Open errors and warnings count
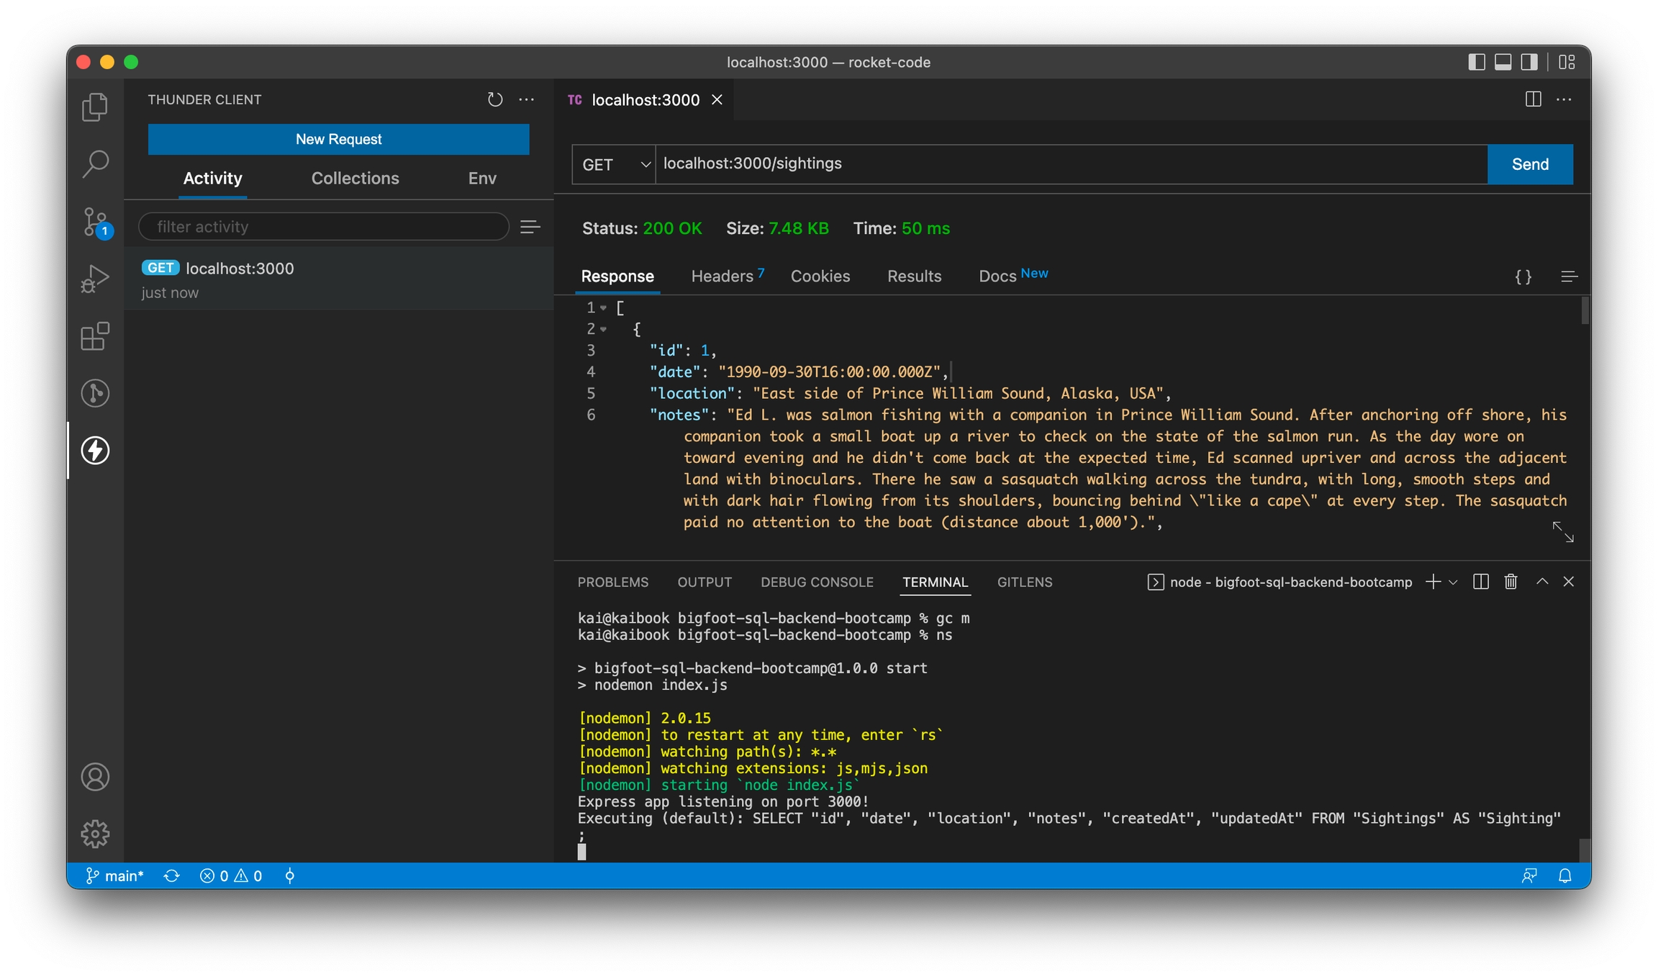This screenshot has width=1658, height=977. (230, 876)
